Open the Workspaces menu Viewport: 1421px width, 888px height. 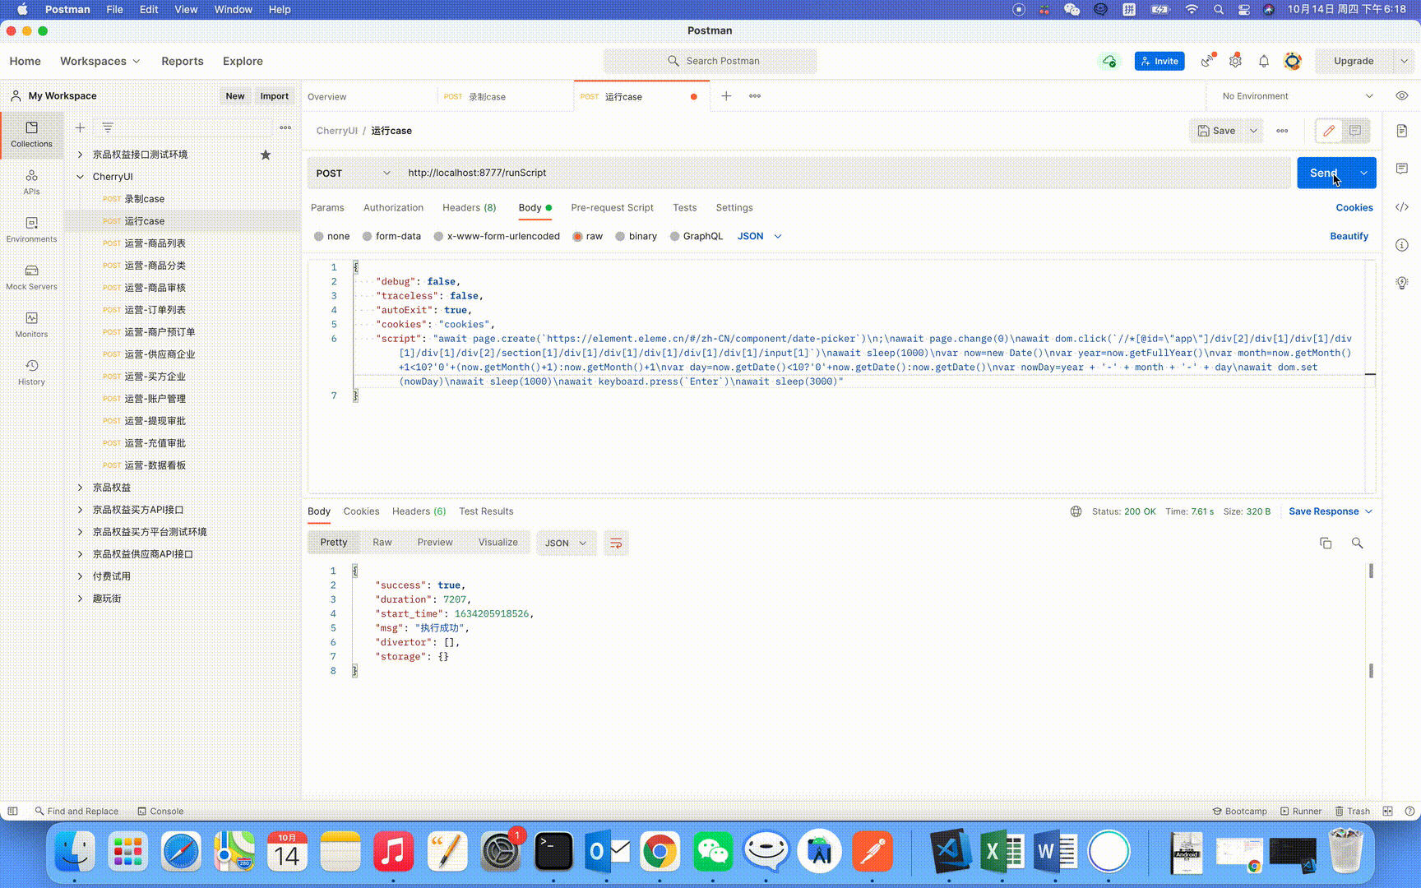pyautogui.click(x=100, y=61)
